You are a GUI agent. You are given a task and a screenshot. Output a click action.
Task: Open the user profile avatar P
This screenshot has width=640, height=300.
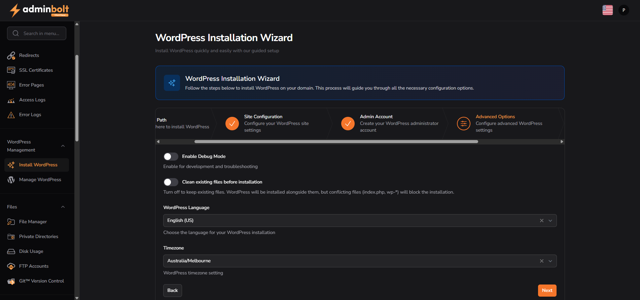point(624,10)
